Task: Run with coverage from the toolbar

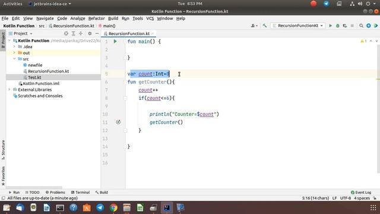Action: pyautogui.click(x=345, y=26)
